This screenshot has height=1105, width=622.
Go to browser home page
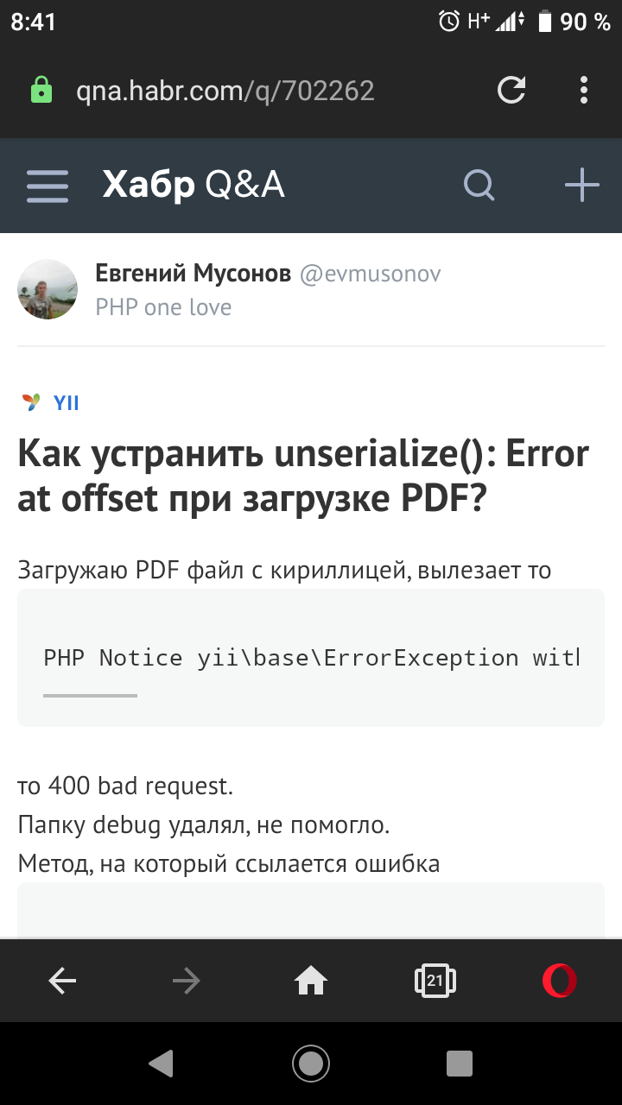tap(311, 980)
